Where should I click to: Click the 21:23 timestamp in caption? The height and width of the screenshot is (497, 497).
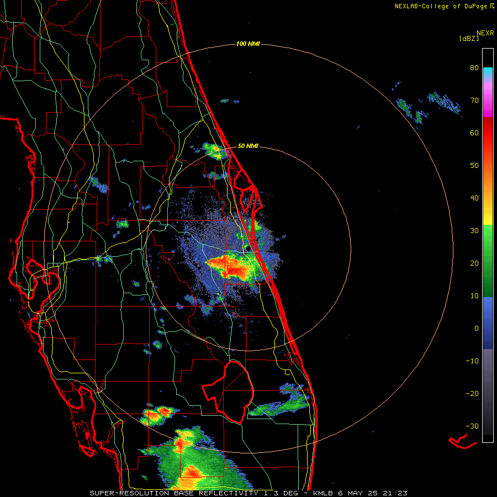pos(396,493)
